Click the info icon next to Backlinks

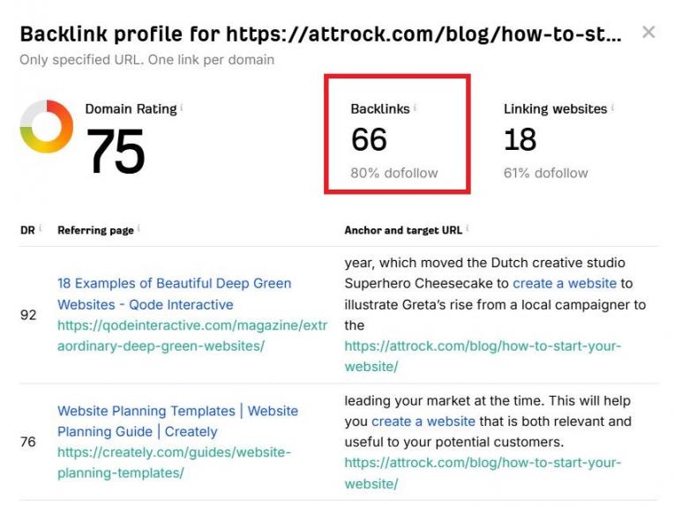tap(415, 108)
